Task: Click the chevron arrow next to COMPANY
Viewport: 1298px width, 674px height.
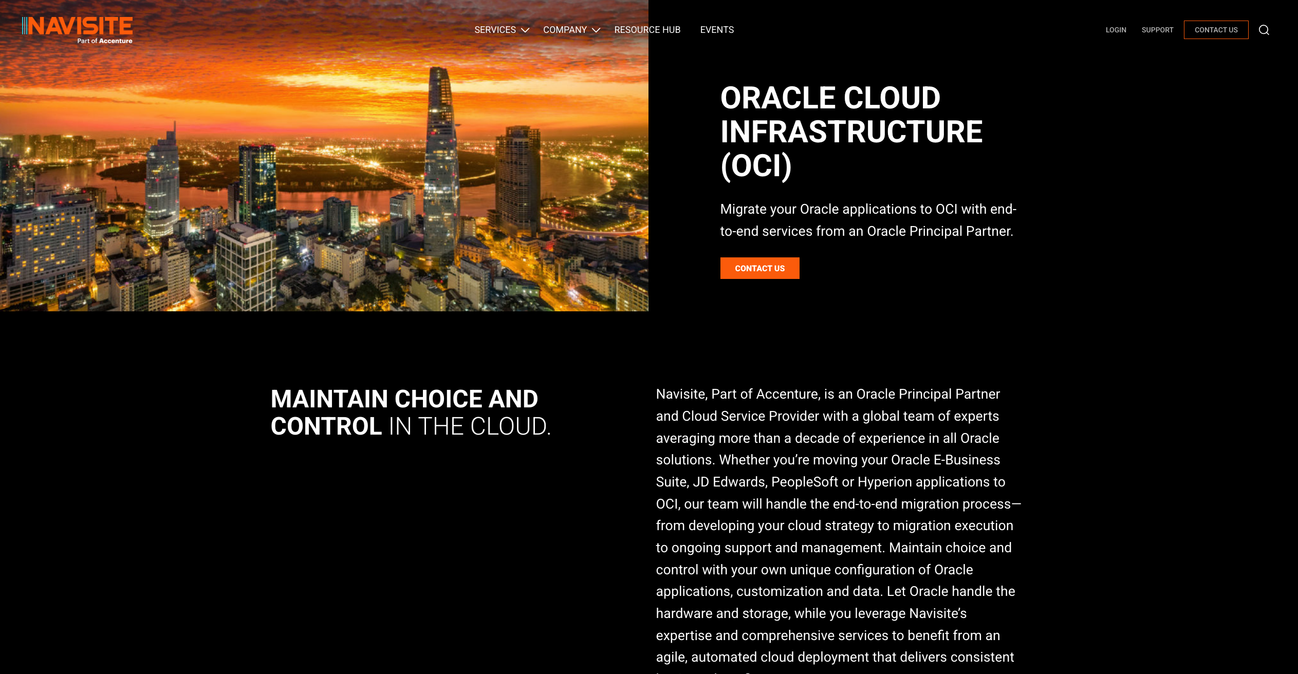Action: point(597,31)
